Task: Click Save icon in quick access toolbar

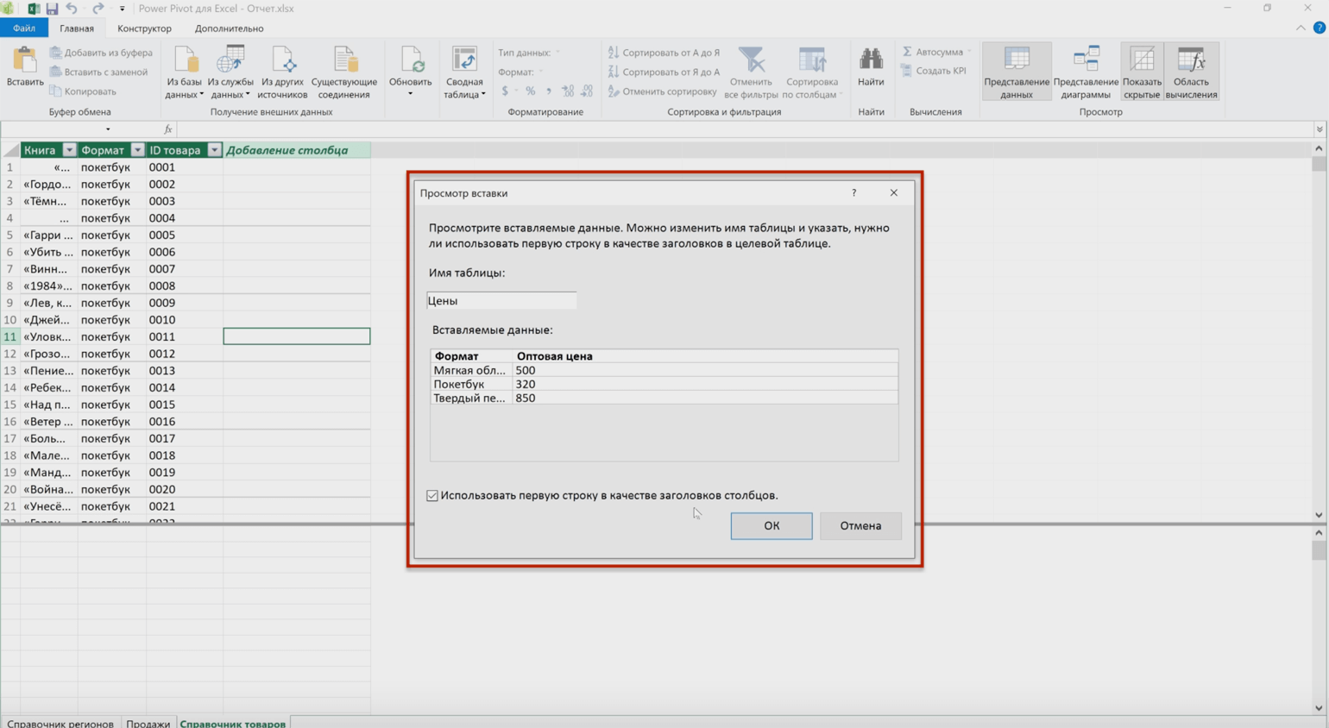Action: 52,9
